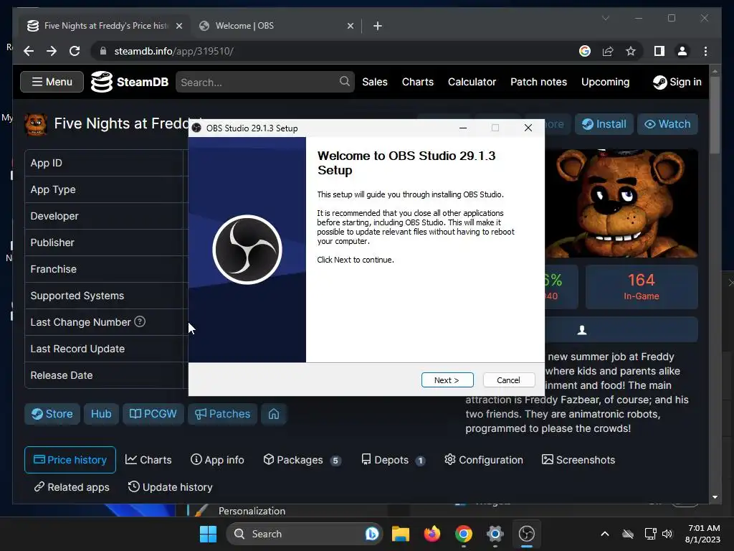Open the Related apps tab

click(72, 487)
